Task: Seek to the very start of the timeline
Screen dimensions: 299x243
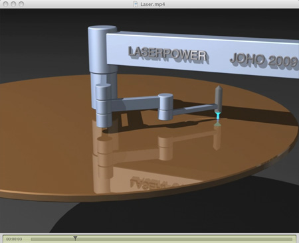Action: tap(32, 239)
